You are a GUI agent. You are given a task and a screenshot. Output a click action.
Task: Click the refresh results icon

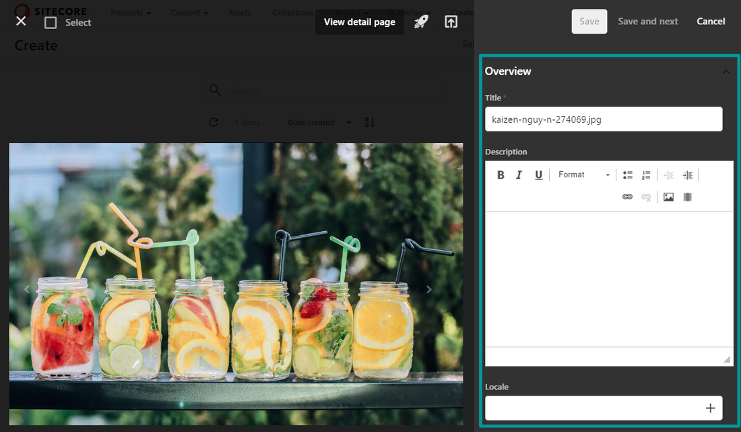[x=214, y=123]
